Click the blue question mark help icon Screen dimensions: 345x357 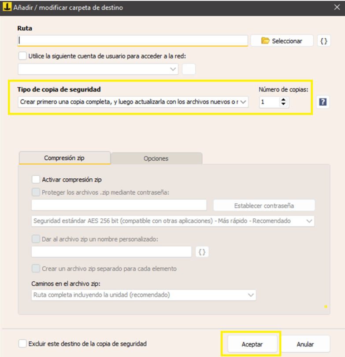click(323, 102)
